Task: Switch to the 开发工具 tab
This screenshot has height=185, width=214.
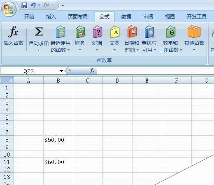Action: point(197,17)
